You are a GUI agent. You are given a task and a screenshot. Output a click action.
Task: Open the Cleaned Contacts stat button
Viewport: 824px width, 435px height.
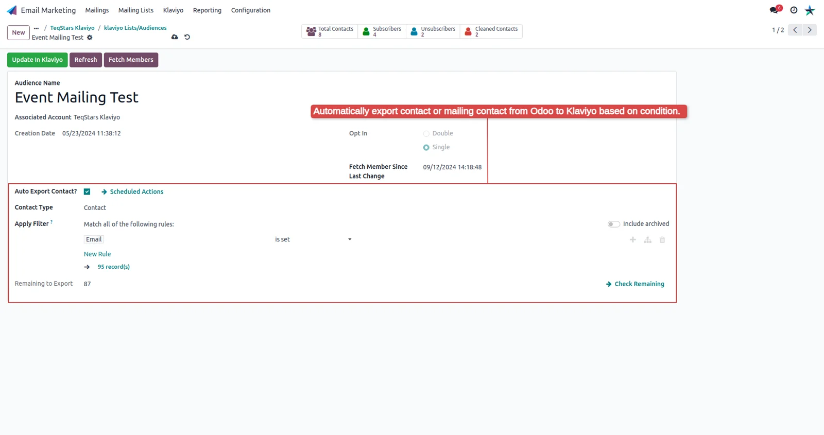click(491, 31)
